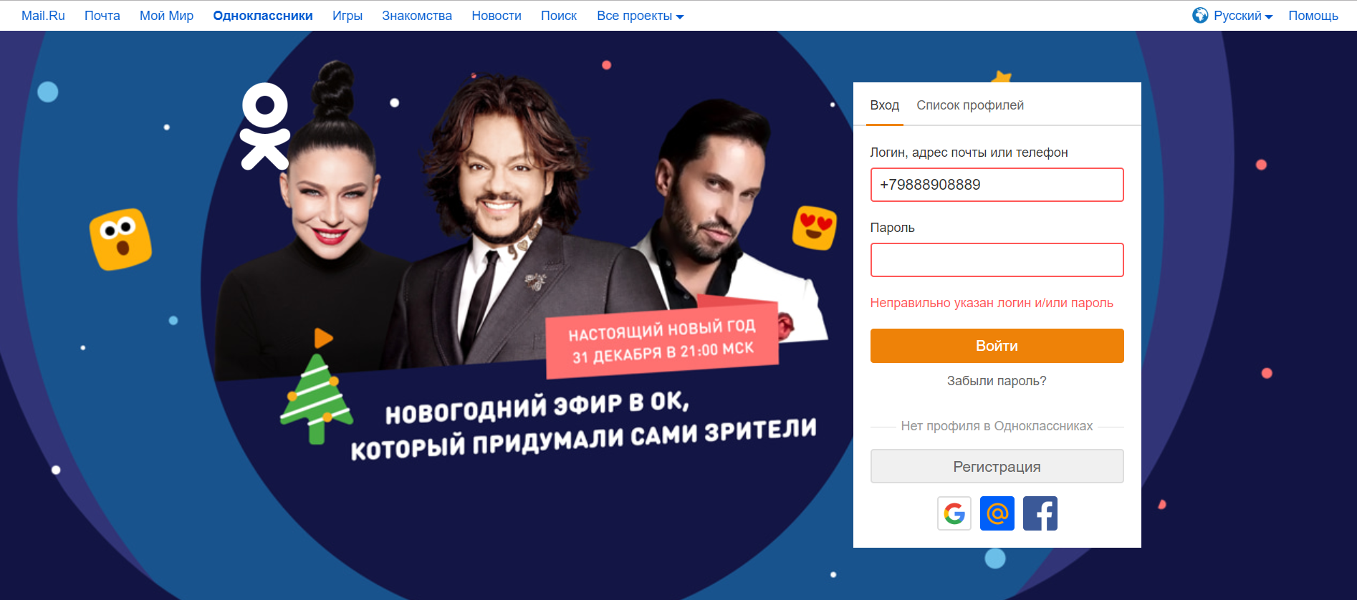This screenshot has width=1357, height=600.
Task: Open Почта in the top navigation
Action: click(x=102, y=16)
